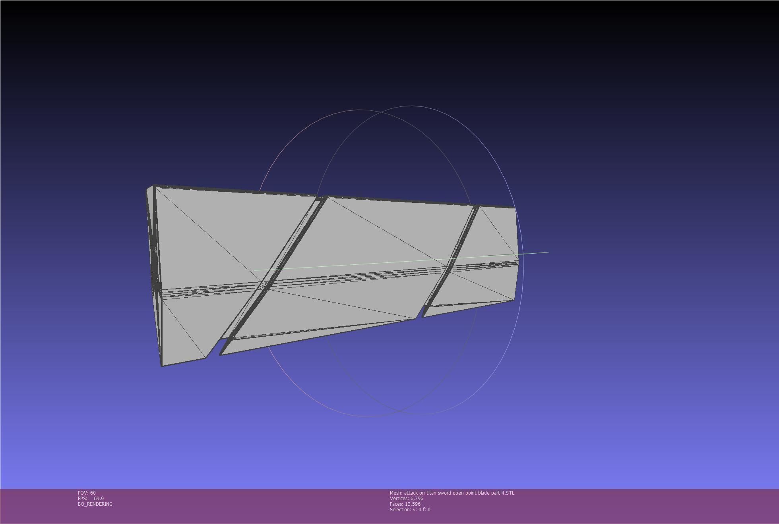The image size is (779, 524).
Task: Click the Vertices: 6,796 entry
Action: pos(407,498)
